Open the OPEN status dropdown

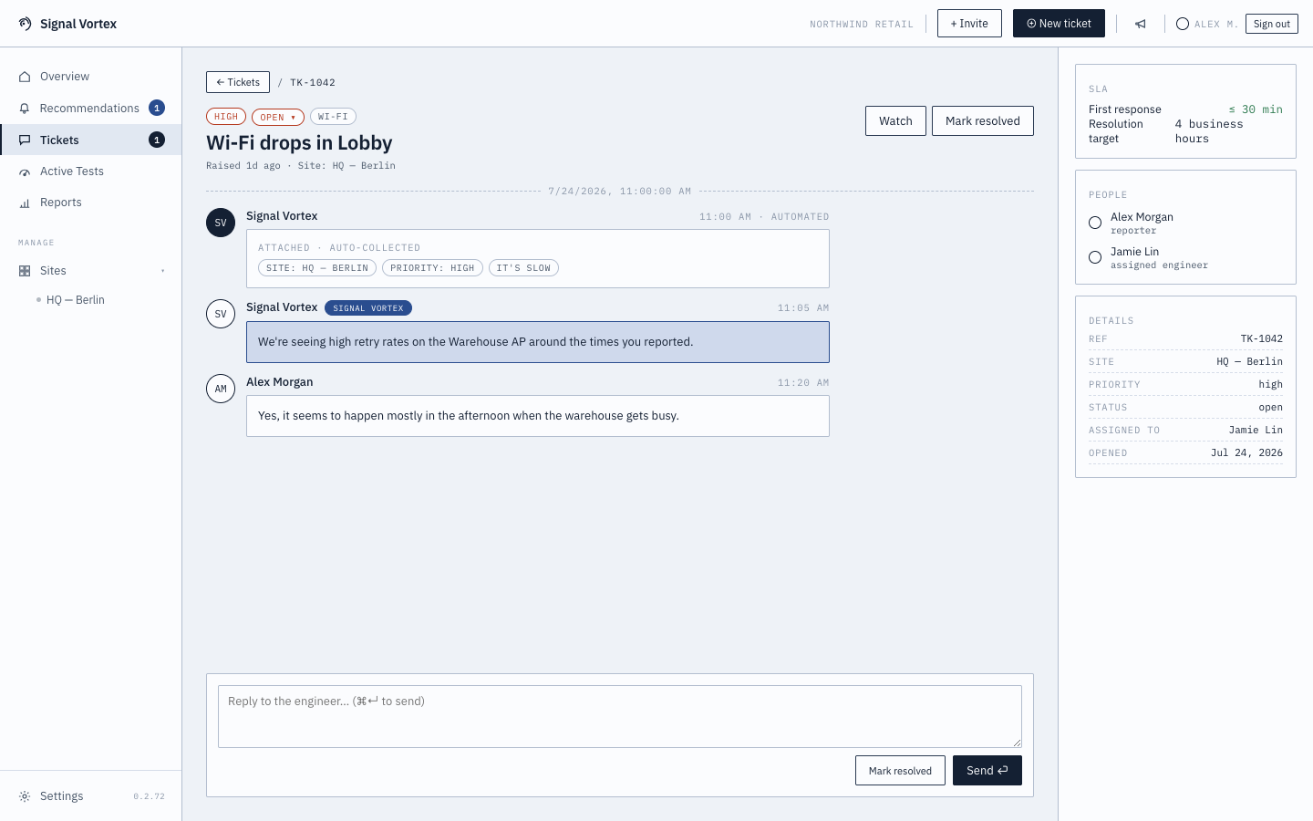(278, 117)
